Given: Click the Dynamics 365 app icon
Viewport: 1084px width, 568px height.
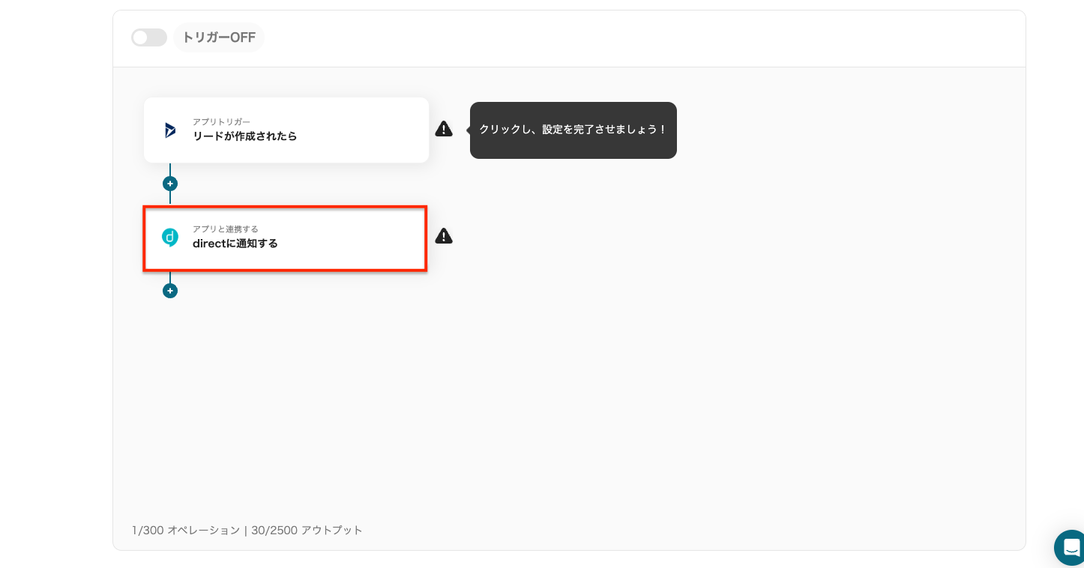Looking at the screenshot, I should pos(170,130).
